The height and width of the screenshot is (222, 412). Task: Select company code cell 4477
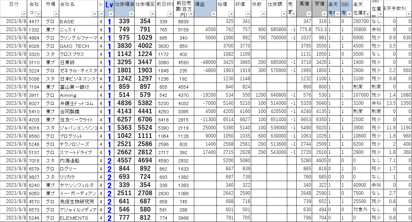pyautogui.click(x=34, y=21)
